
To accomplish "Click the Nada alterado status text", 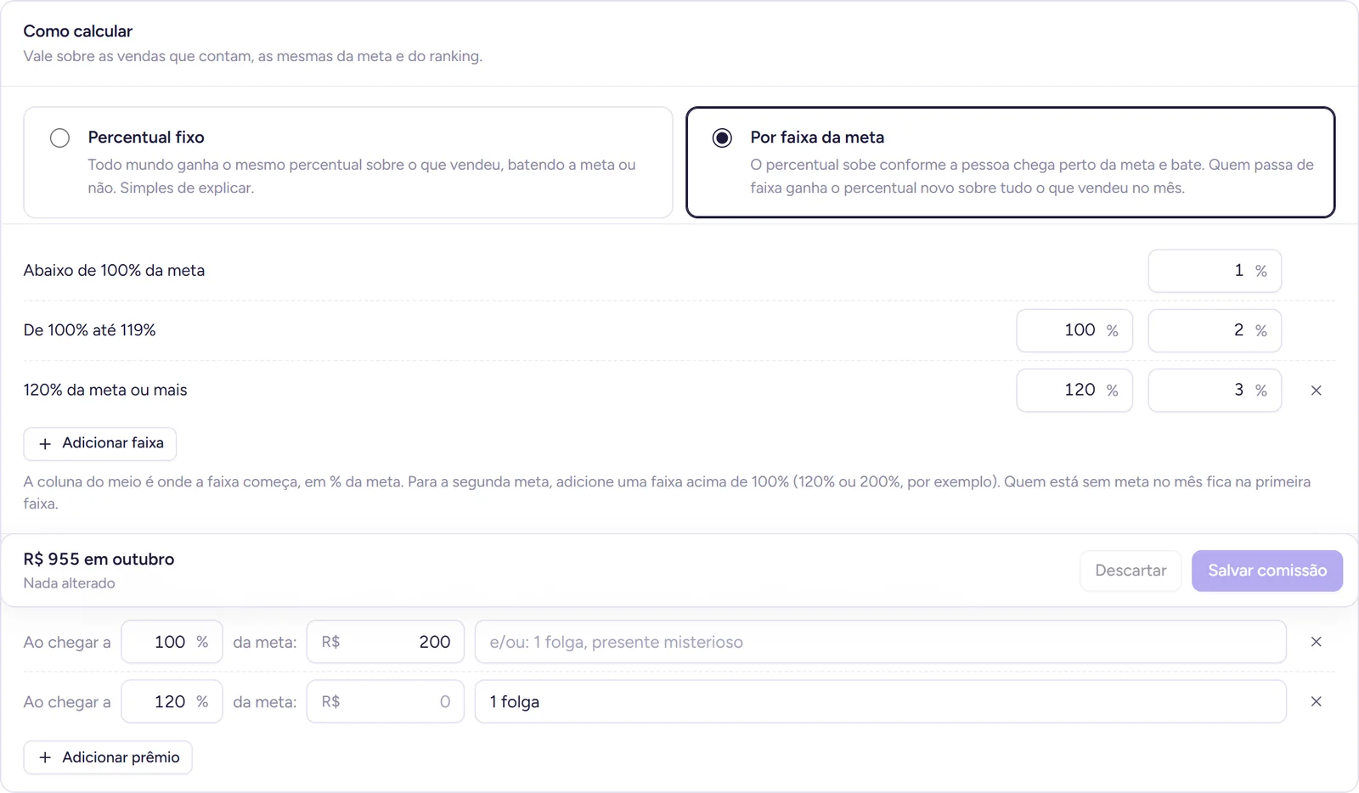I will coord(69,583).
